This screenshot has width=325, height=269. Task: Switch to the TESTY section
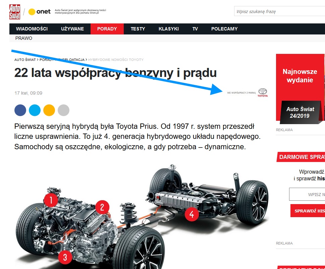pyautogui.click(x=138, y=29)
